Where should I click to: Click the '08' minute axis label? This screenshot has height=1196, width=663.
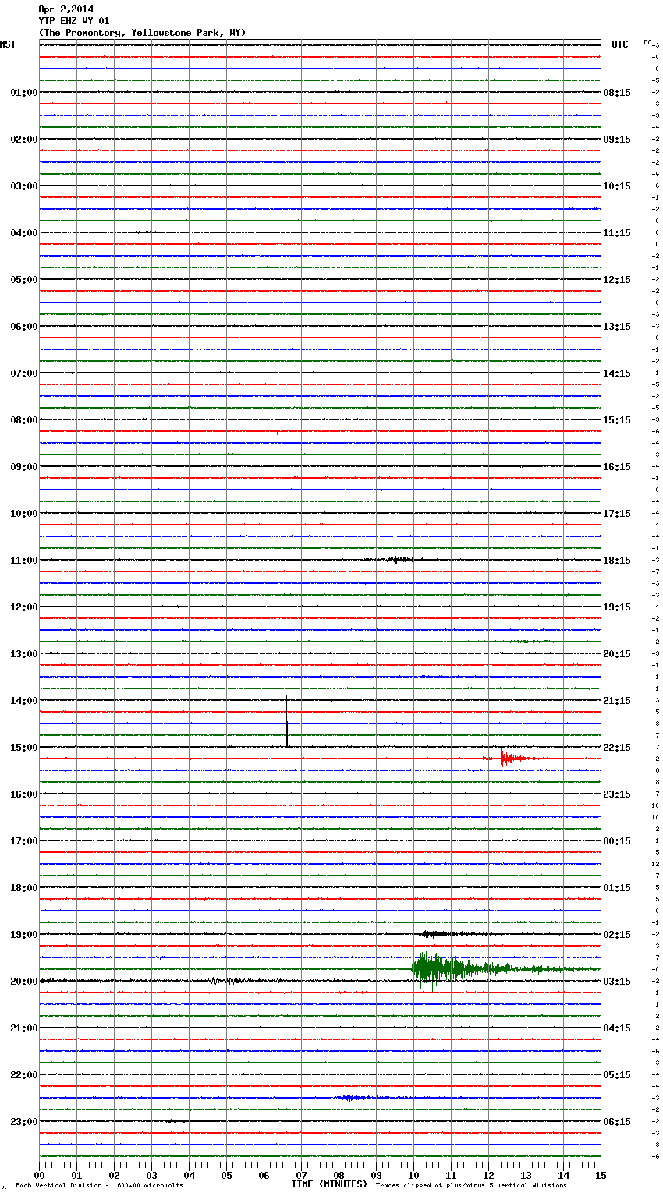(339, 1175)
